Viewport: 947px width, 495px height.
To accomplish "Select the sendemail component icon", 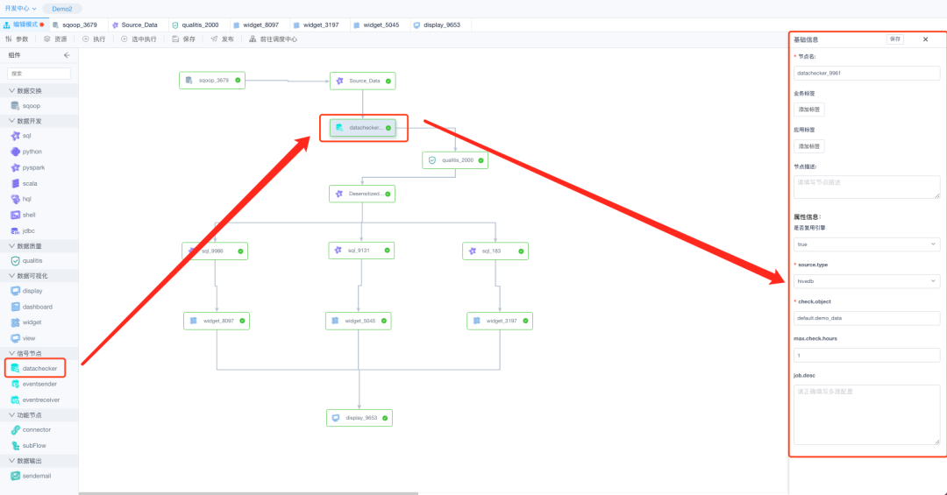I will 15,475.
